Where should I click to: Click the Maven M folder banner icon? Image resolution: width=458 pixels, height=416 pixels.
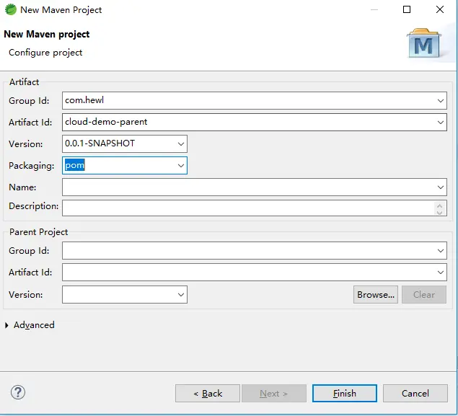tap(424, 43)
